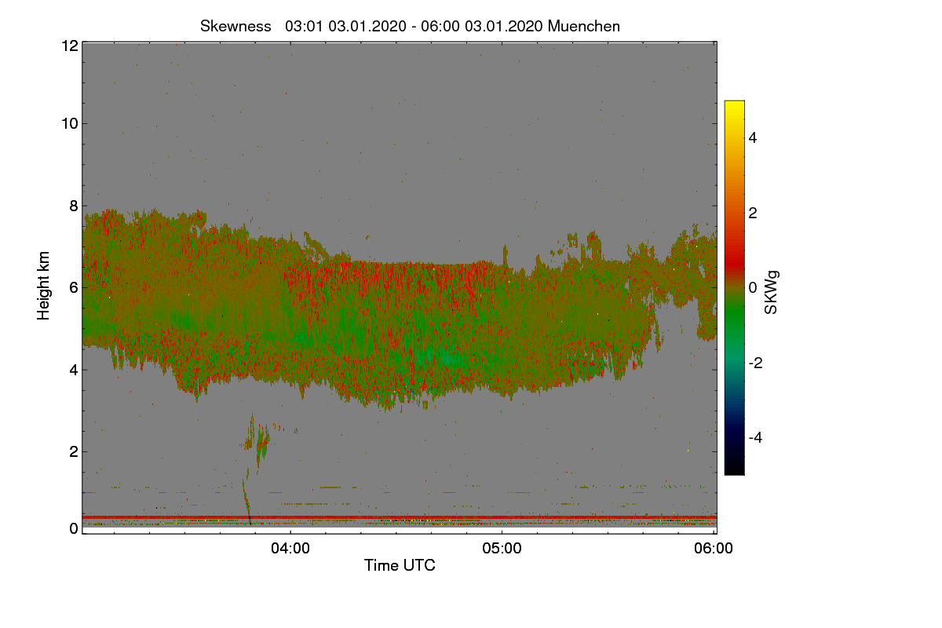Click the 04:00 time axis label
The width and height of the screenshot is (942, 628).
coord(290,549)
